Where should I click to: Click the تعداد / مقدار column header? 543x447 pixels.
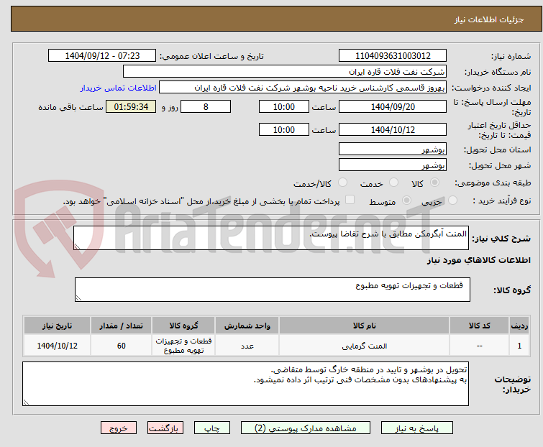tap(122, 326)
